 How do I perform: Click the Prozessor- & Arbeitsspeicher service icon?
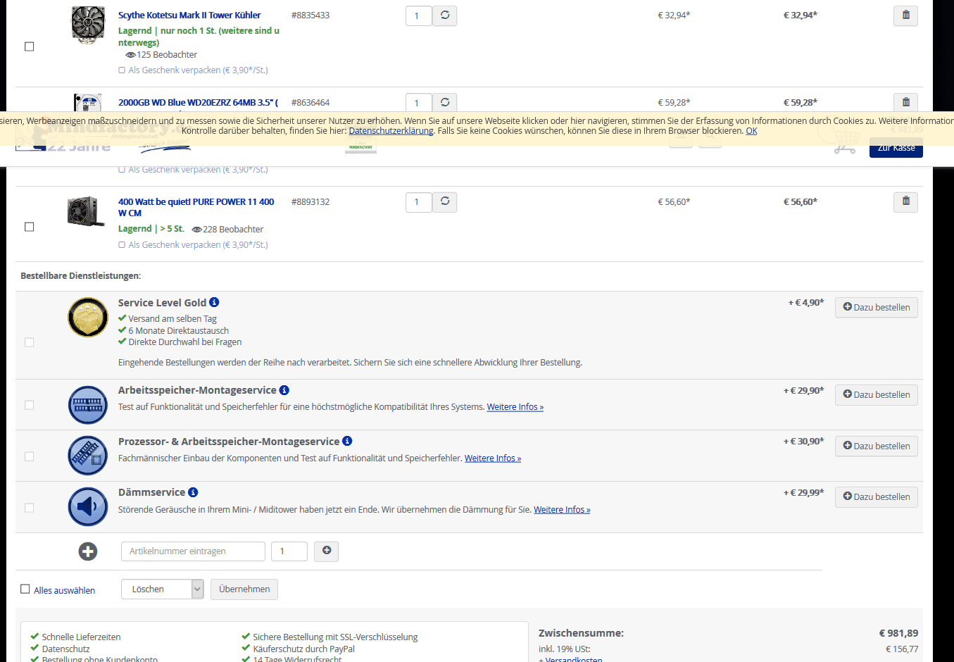[88, 456]
